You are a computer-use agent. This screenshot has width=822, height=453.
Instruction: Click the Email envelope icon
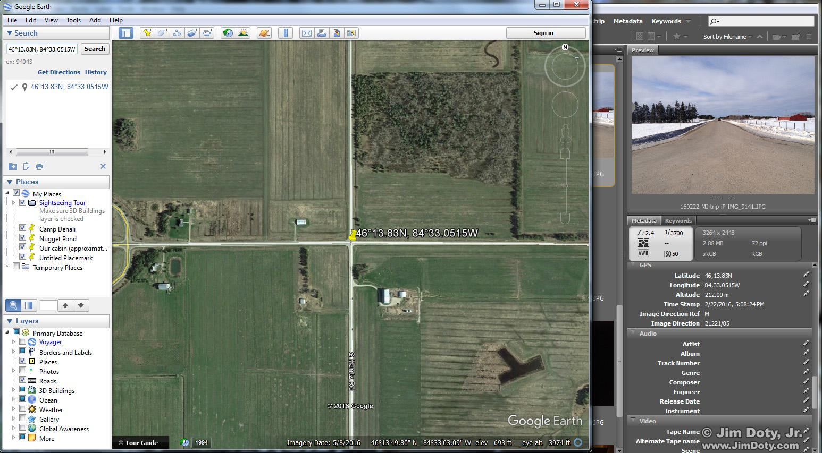[307, 33]
